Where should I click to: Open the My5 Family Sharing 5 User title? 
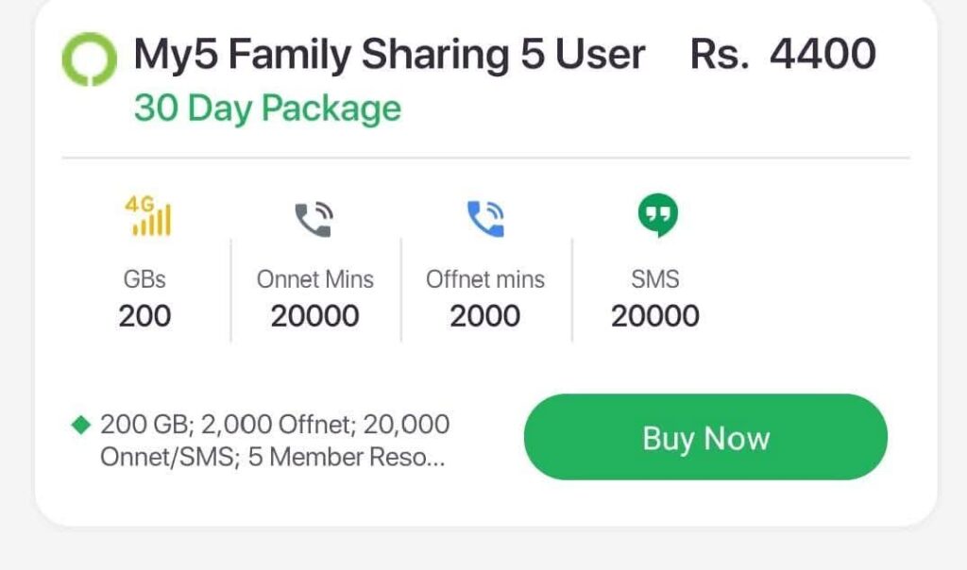click(x=389, y=55)
